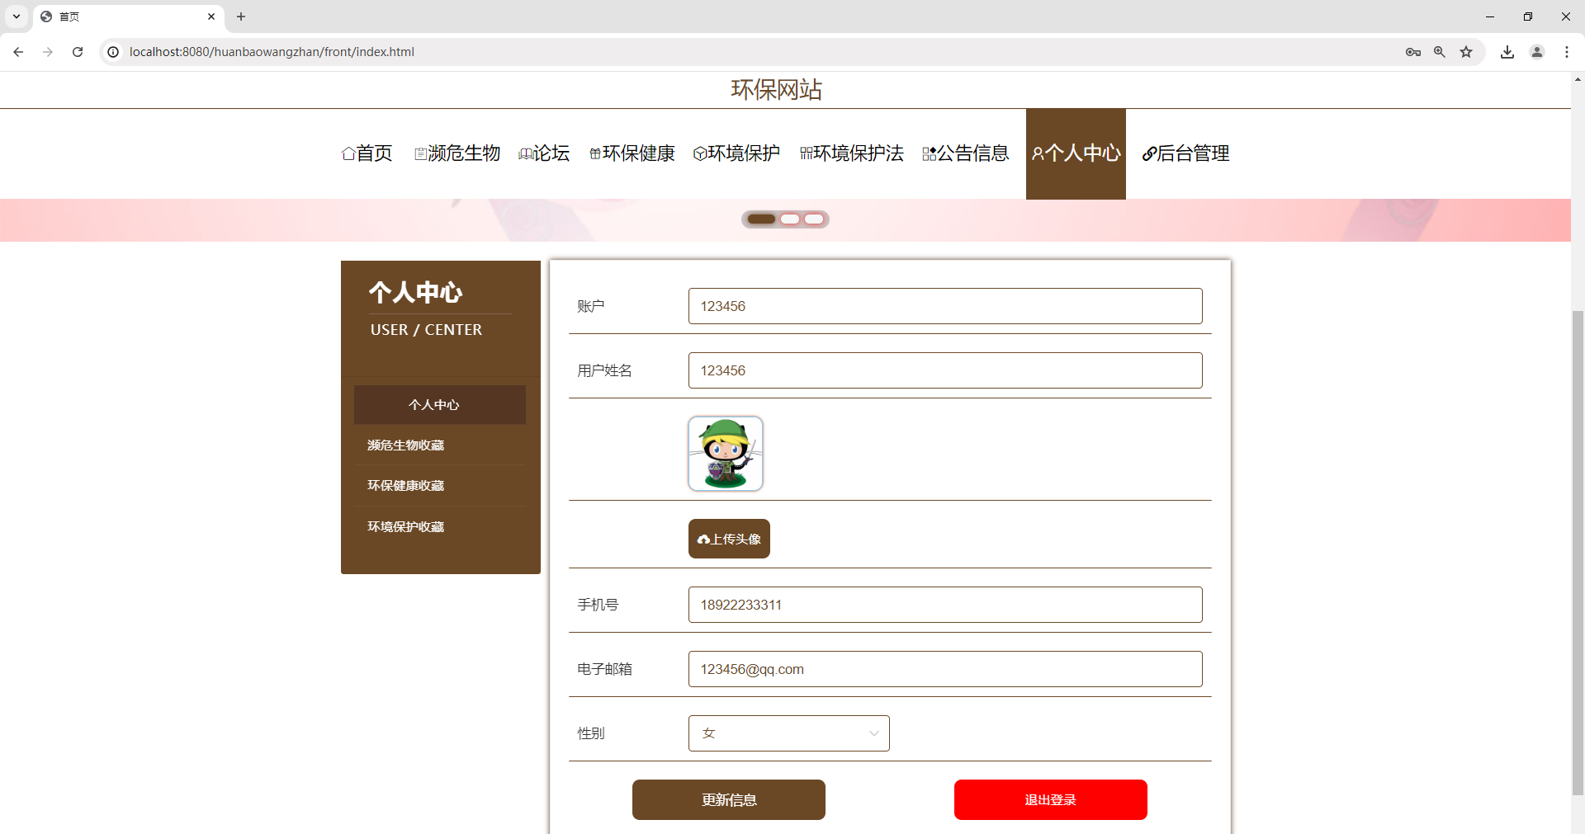
Task: Click the red 退出登录 logout button
Action: tap(1050, 799)
